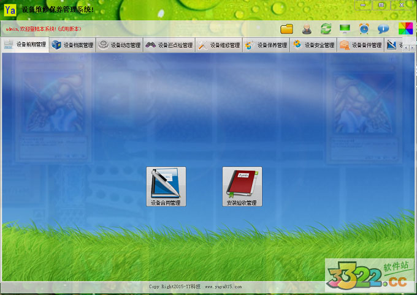The width and height of the screenshot is (417, 295).
Task: Open the colorful skin palette icon
Action: 405,28
